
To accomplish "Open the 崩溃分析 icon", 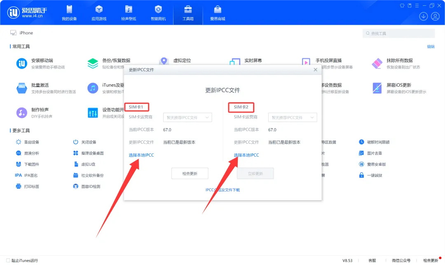I will 19,153.
